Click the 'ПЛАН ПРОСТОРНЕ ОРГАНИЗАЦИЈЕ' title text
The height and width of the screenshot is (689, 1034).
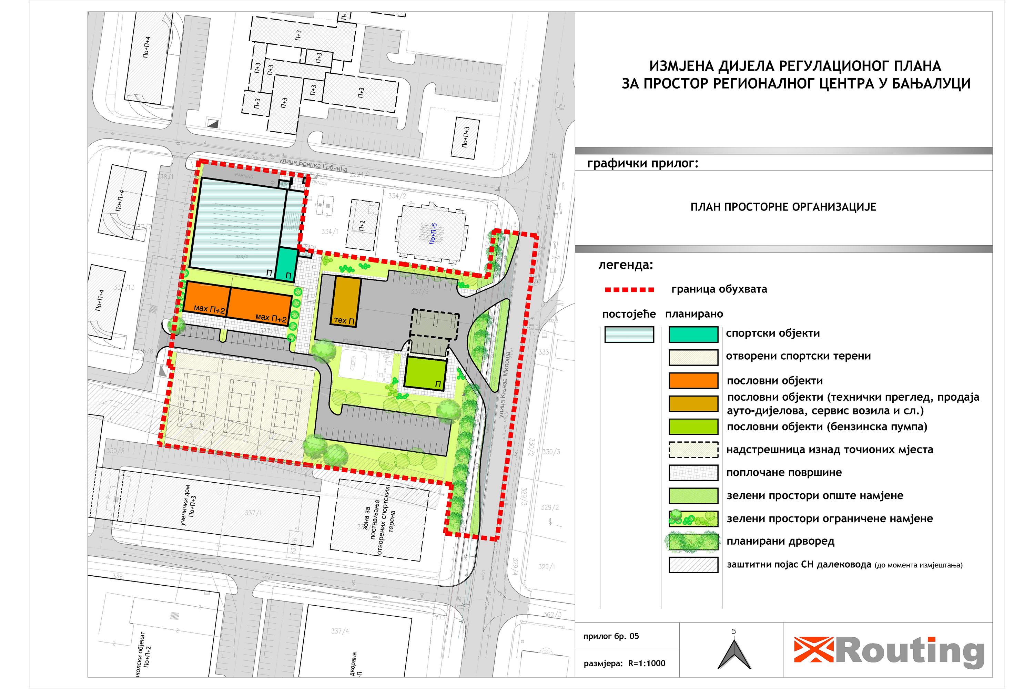click(x=783, y=207)
